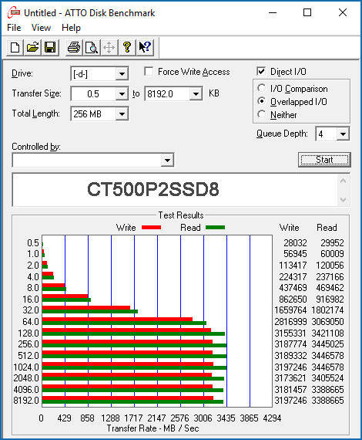Click read value 1802174
362x440 pixels.
(x=327, y=310)
